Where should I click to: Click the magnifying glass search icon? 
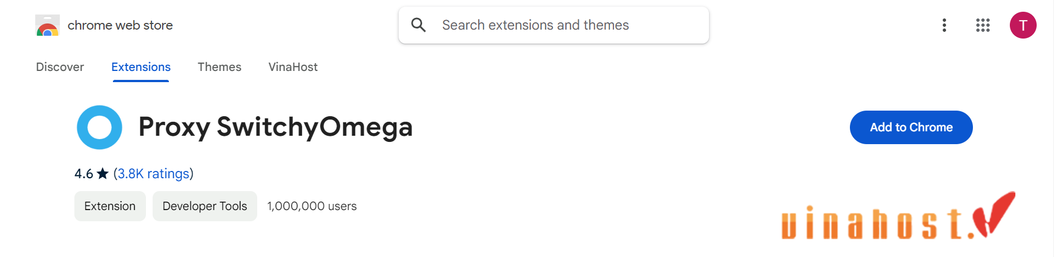[x=418, y=25]
